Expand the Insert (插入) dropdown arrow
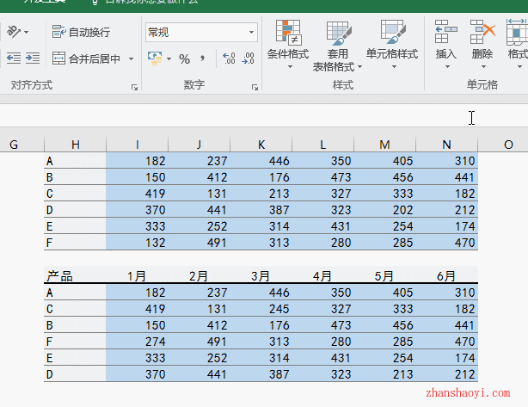The height and width of the screenshot is (407, 528). coord(447,67)
